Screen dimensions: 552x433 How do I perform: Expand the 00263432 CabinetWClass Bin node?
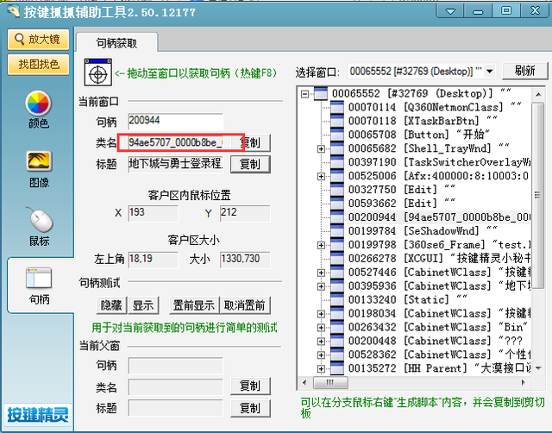pyautogui.click(x=321, y=328)
